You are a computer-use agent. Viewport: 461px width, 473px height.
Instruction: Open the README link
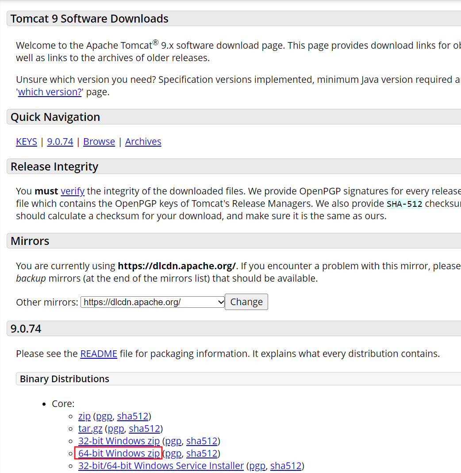coord(99,353)
